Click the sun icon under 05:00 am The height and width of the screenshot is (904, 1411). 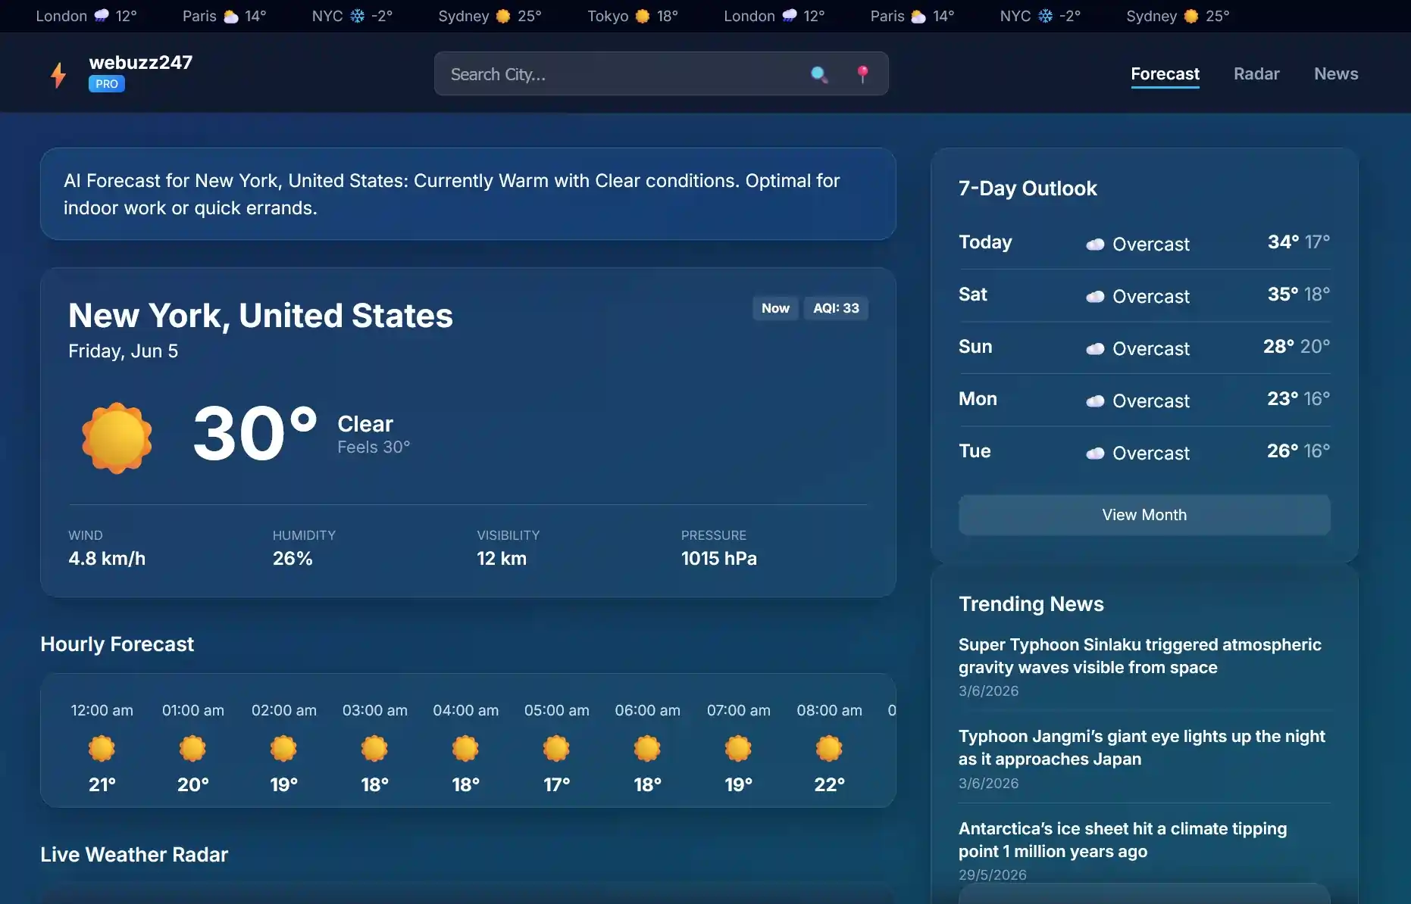[x=556, y=748]
